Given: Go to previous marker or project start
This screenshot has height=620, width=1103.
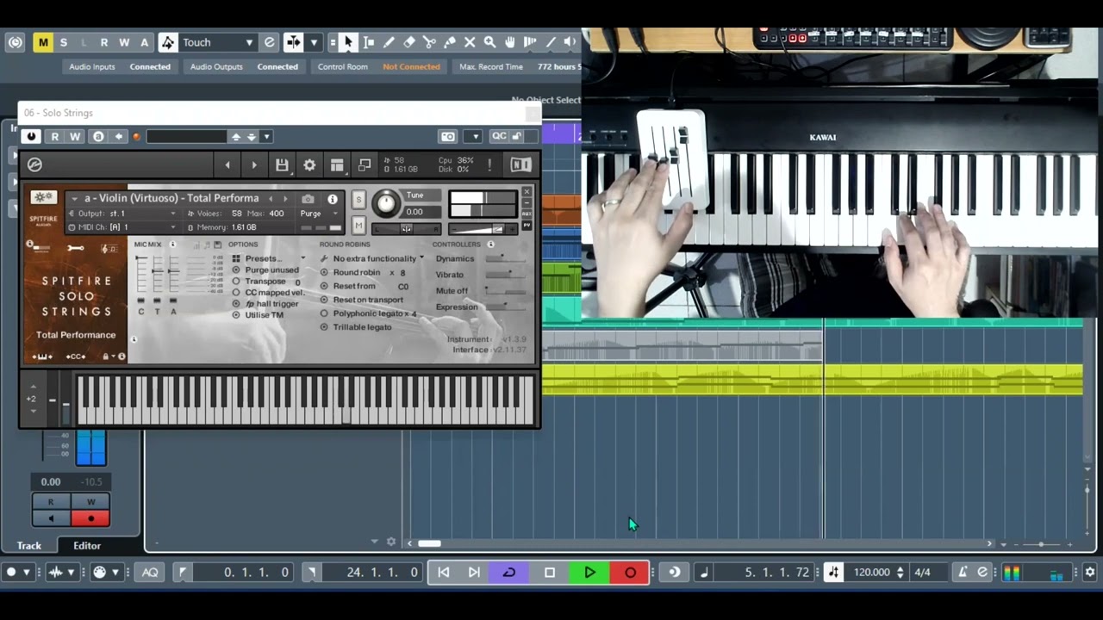Looking at the screenshot, I should tap(444, 572).
